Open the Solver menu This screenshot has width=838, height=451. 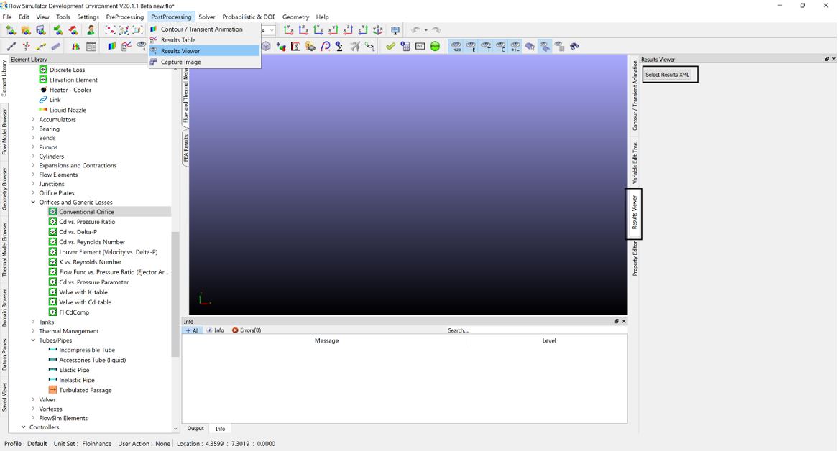[x=206, y=17]
